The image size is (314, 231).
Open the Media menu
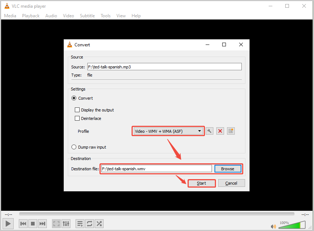[10, 15]
